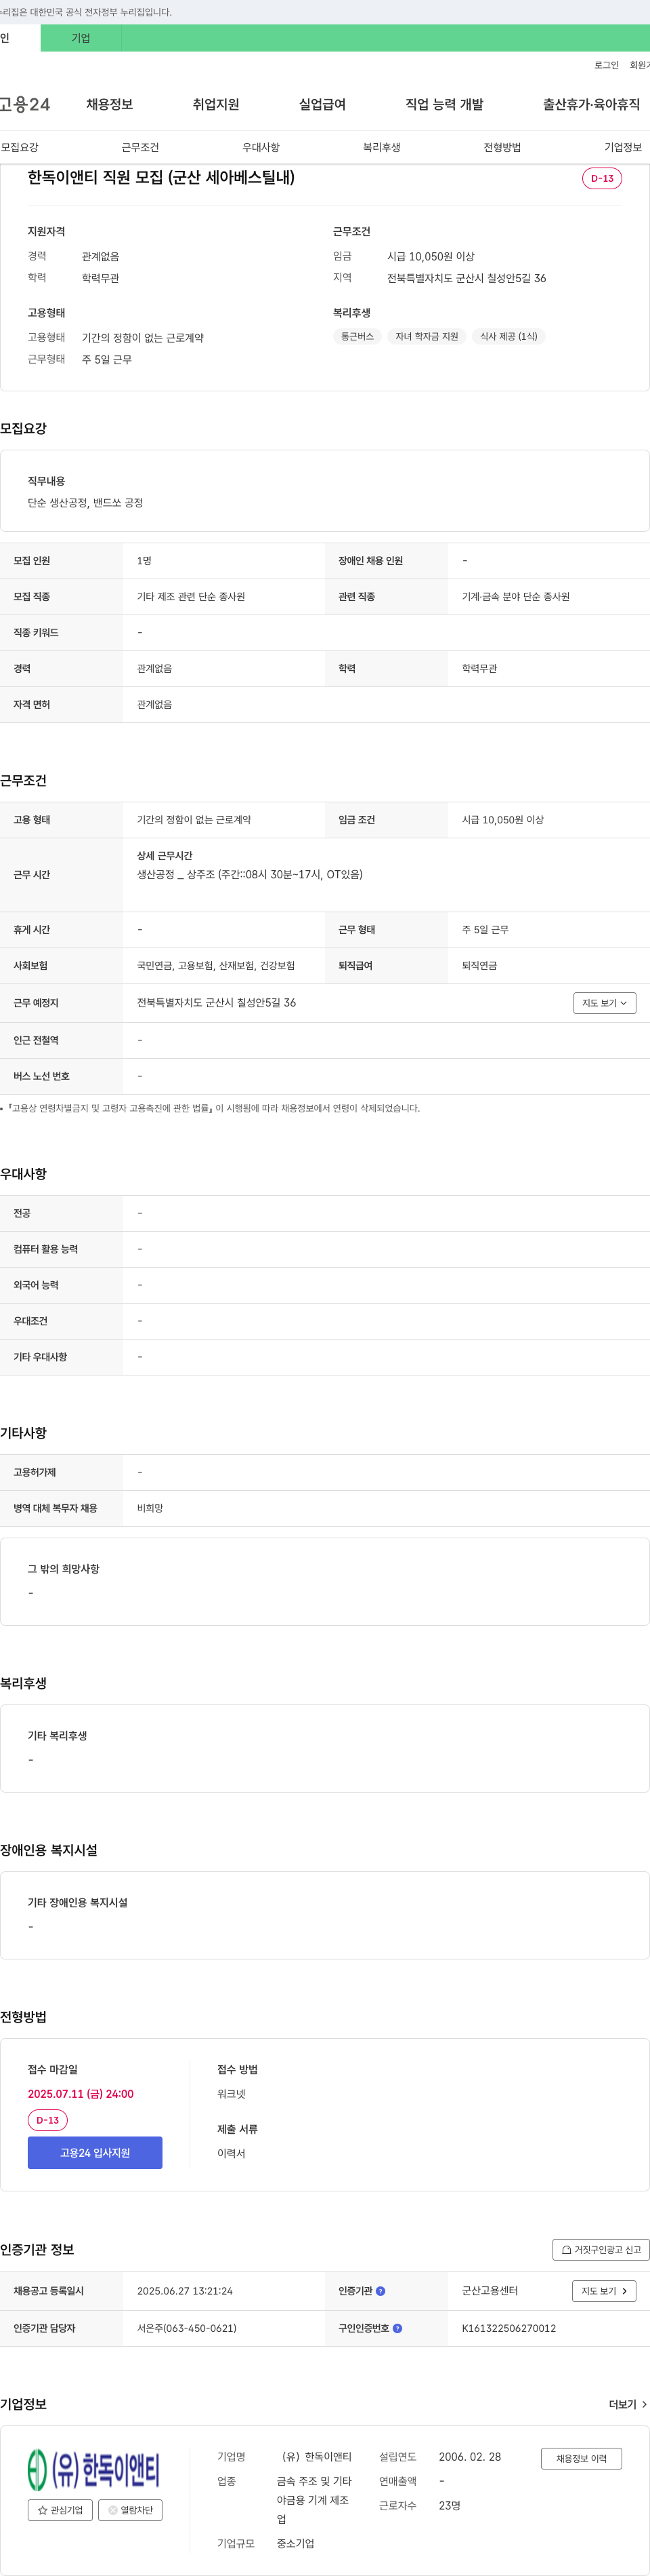
Task: Jump to 기업정보 section tab
Action: click(623, 147)
